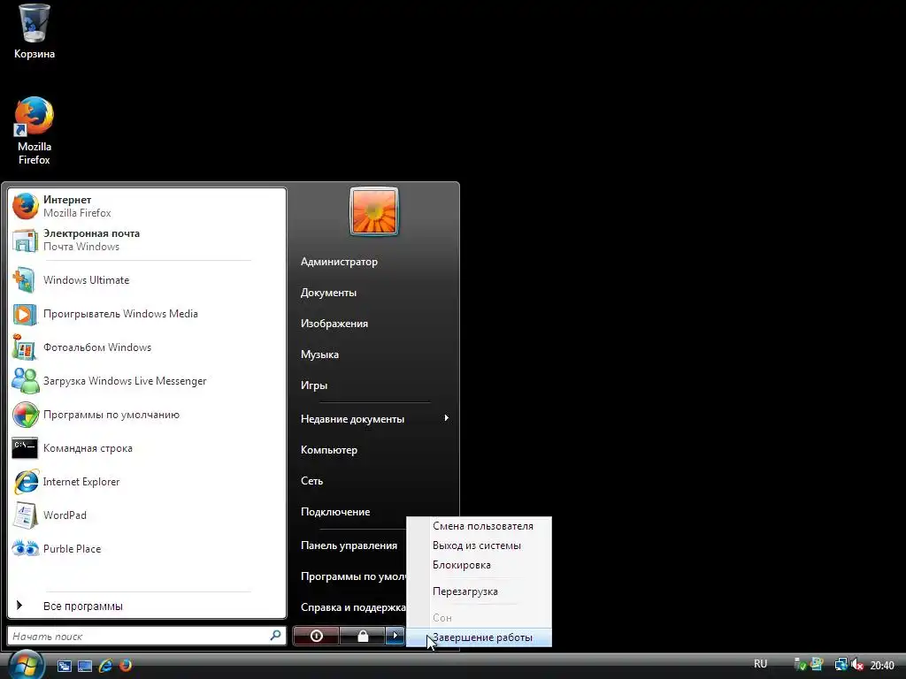
Task: Open Изображения folder
Action: click(374, 324)
